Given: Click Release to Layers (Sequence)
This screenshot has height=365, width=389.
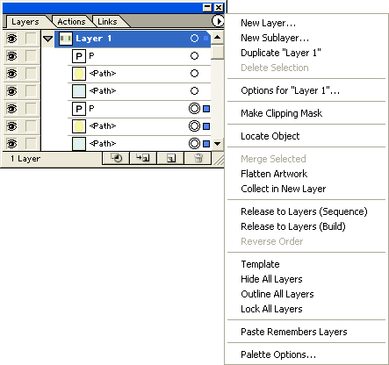Looking at the screenshot, I should click(x=304, y=211).
